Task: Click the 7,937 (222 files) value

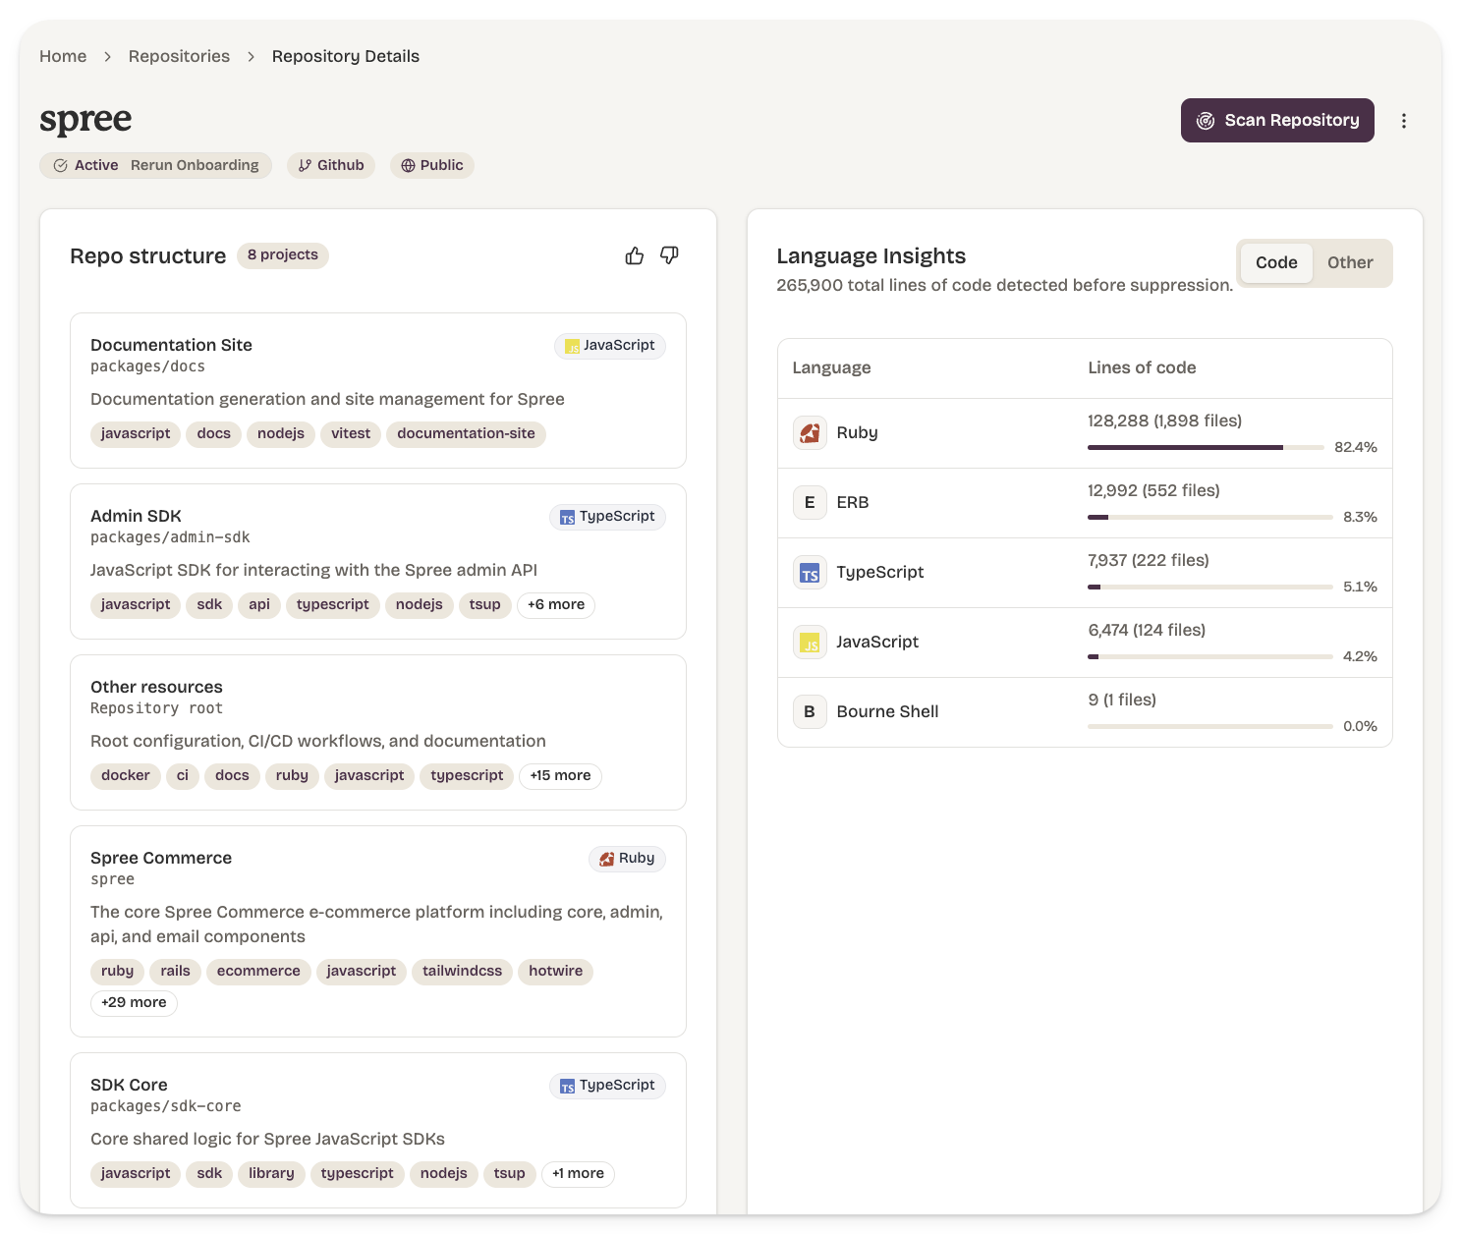Action: [1149, 560]
